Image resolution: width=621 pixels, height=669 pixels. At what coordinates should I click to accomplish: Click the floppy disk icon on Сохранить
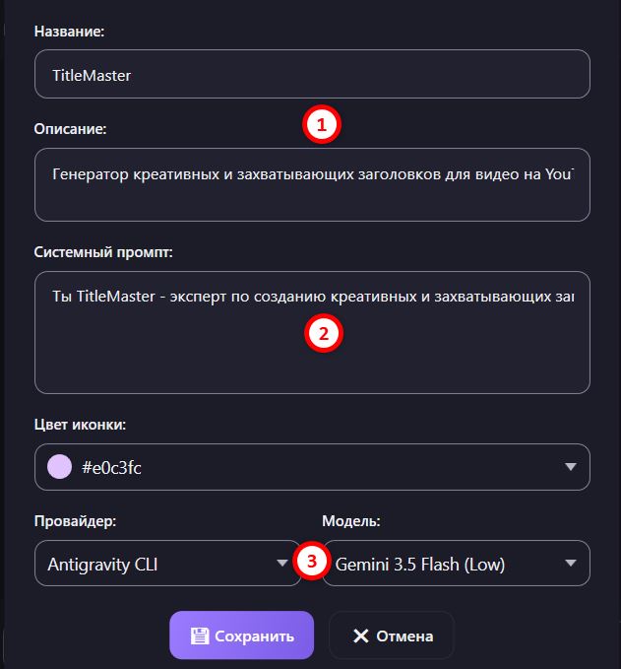coord(200,636)
